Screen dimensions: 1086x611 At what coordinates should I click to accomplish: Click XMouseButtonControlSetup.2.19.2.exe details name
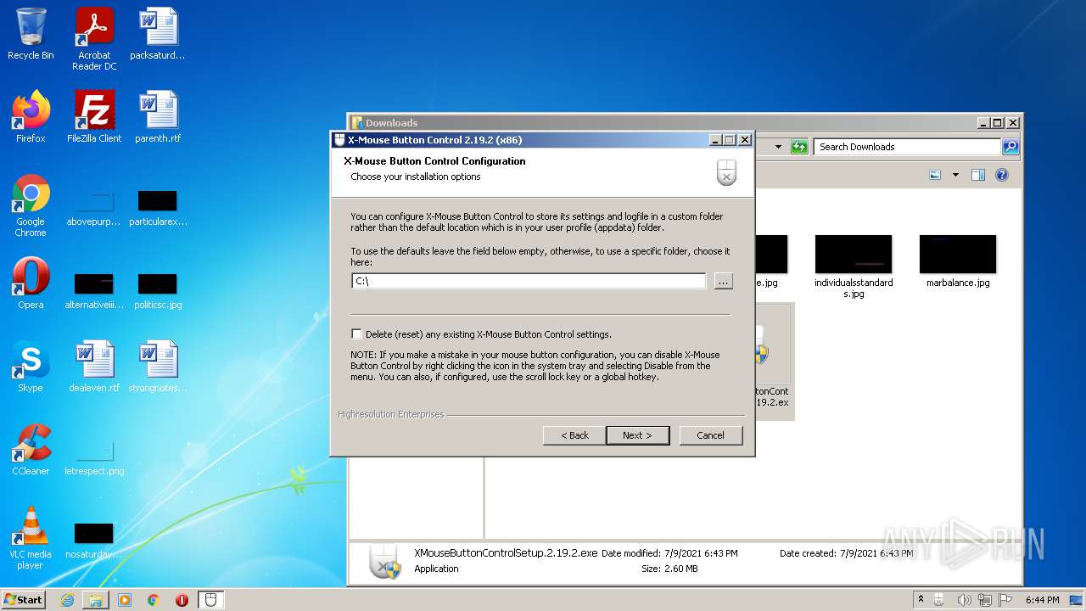point(507,552)
